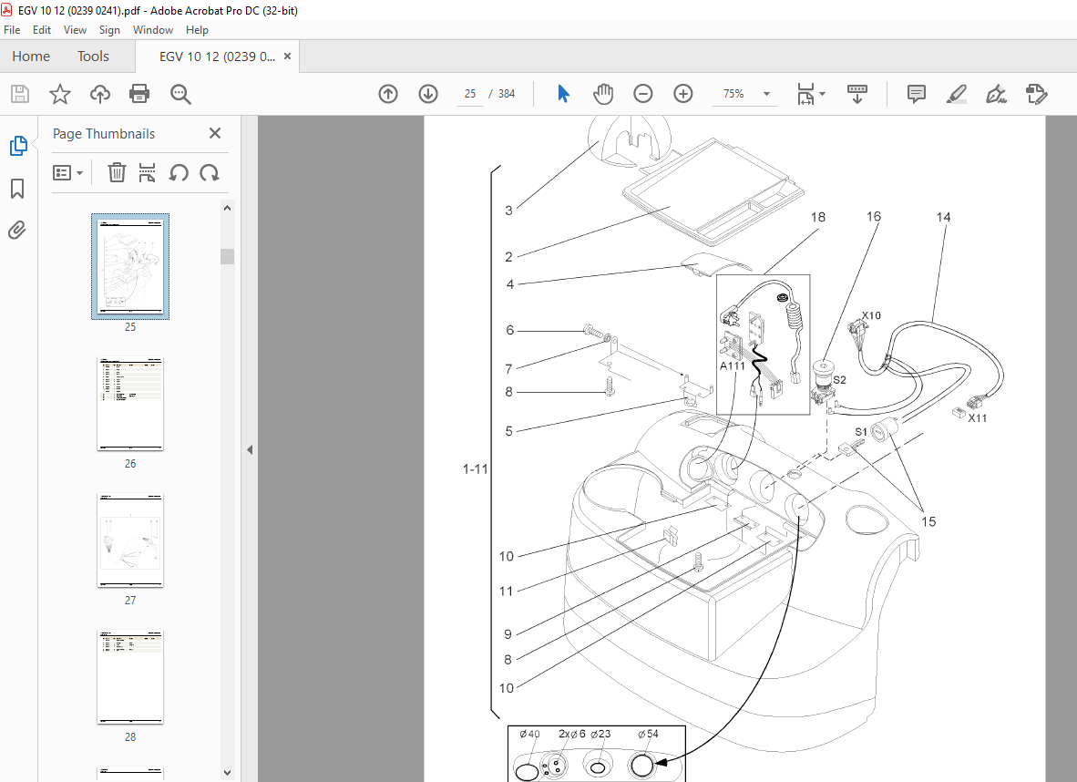The height and width of the screenshot is (782, 1077).
Task: Open the Find text search tool
Action: [180, 94]
